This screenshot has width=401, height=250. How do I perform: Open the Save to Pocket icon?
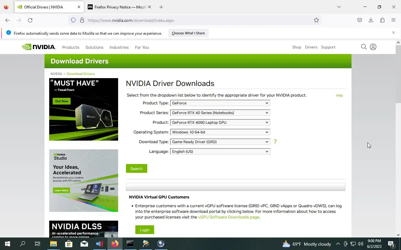[360, 20]
